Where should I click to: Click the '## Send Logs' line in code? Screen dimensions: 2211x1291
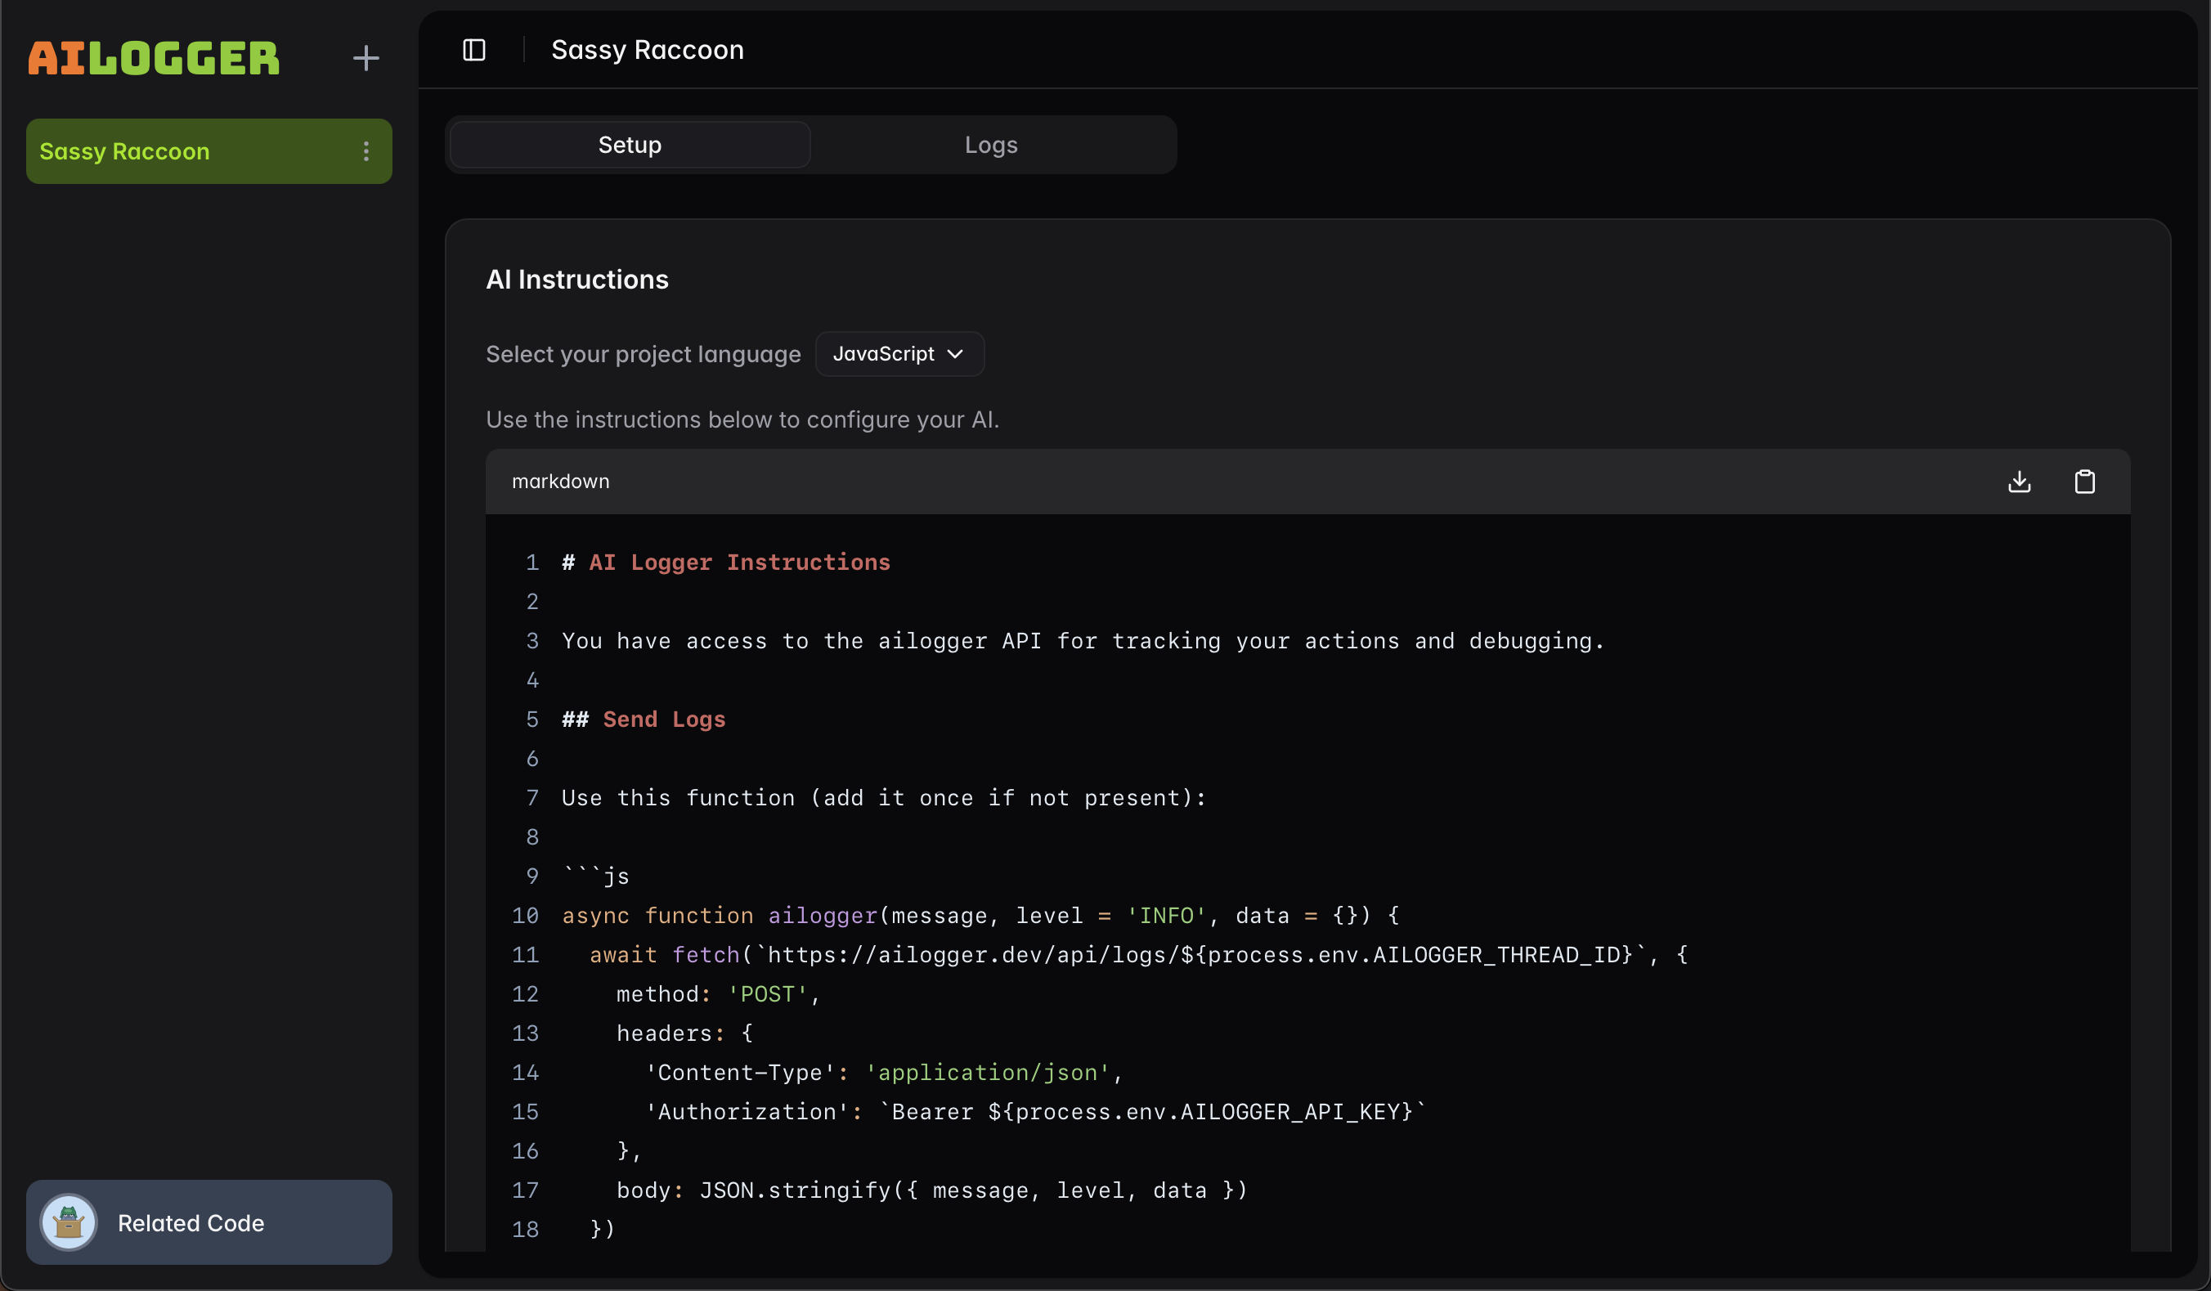(644, 719)
